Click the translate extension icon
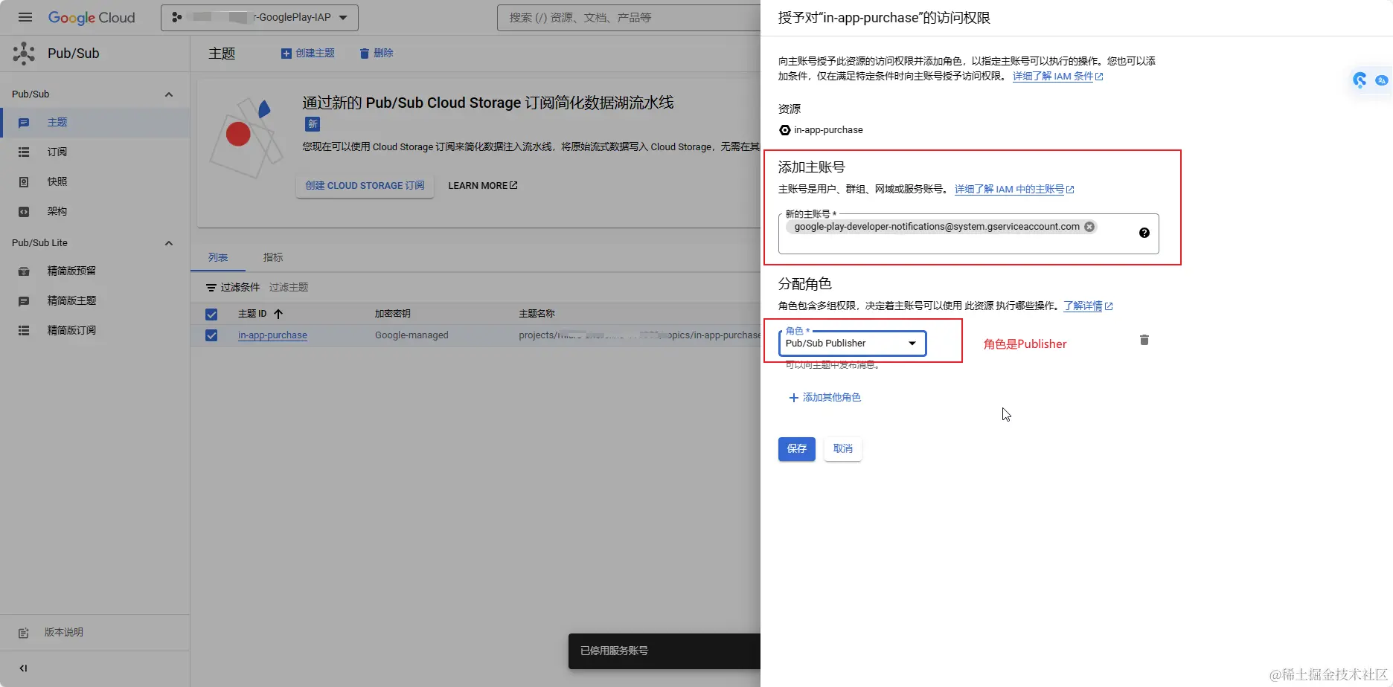 coord(1382,80)
